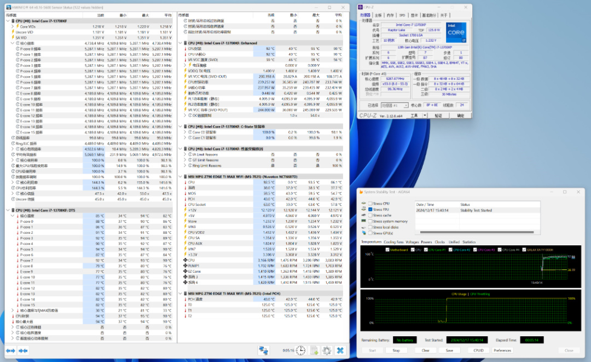Click the log file export icon
This screenshot has width=591, height=362.
[314, 350]
